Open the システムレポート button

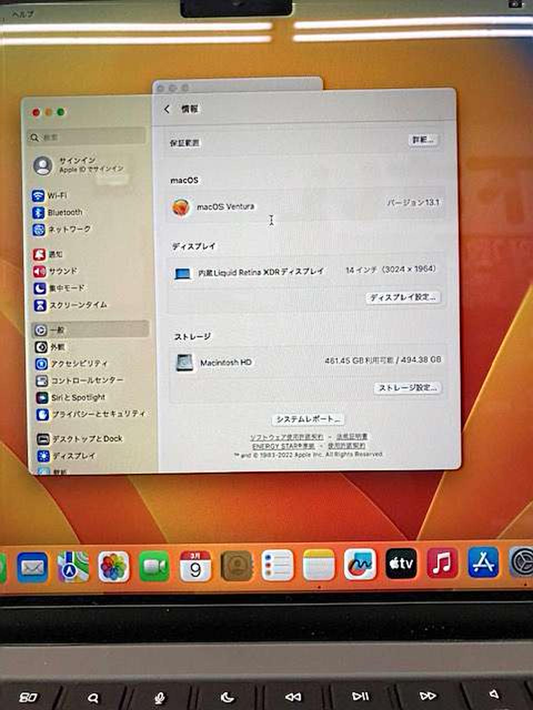(x=308, y=419)
